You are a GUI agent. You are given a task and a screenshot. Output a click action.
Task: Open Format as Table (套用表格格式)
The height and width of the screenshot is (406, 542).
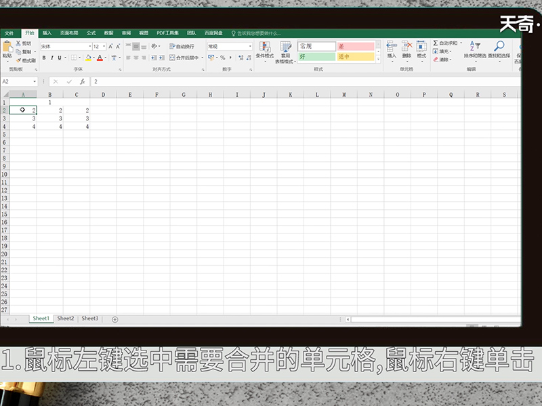(285, 52)
